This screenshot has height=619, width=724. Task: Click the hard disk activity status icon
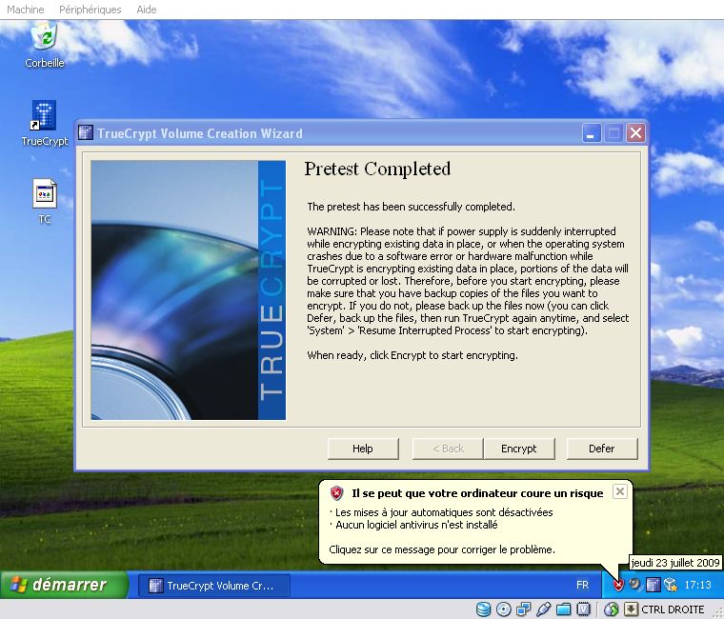click(483, 609)
